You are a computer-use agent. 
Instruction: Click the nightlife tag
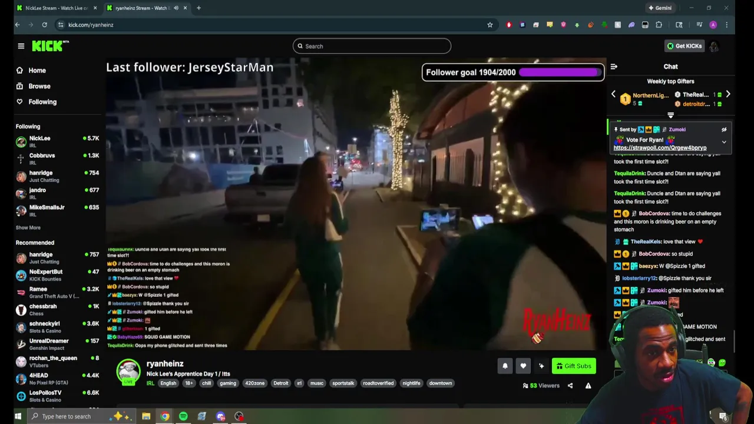pyautogui.click(x=411, y=383)
